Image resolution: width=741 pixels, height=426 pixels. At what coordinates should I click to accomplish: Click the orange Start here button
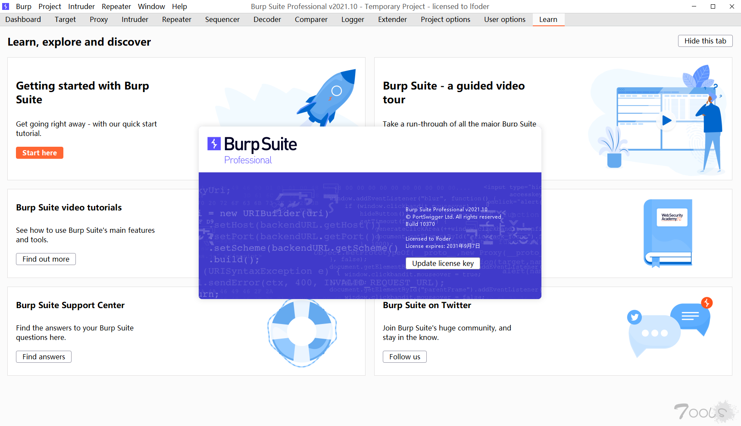40,153
